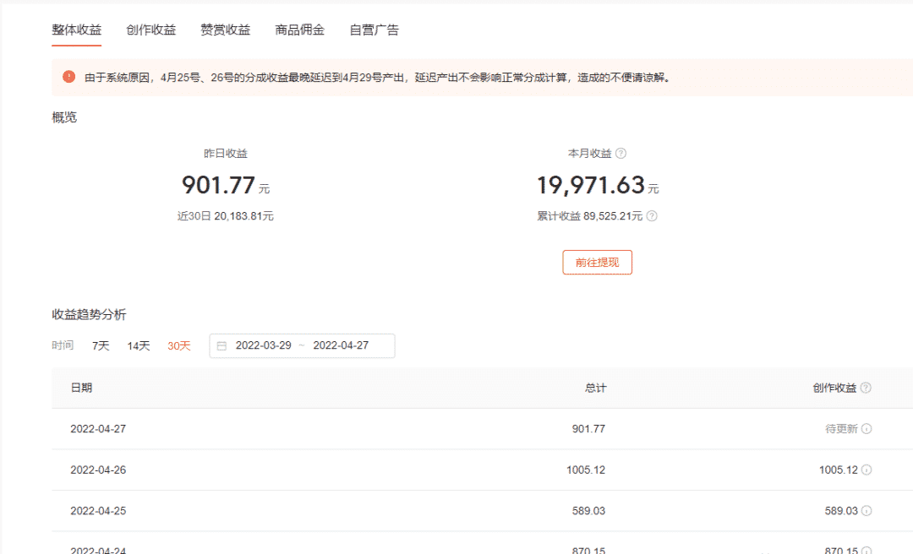Screen dimensions: 913x554
Task: Open the 赞赏收益 tab
Action: pos(226,30)
